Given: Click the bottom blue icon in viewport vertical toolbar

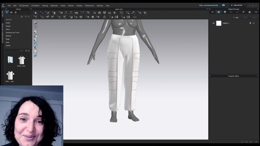Looking at the screenshot, I should click(x=35, y=56).
